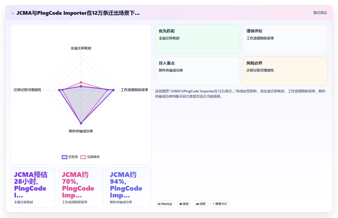Viewport: 338px width, 218px height.
Task: Open the 谨慎评估 card
Action: pos(285,39)
